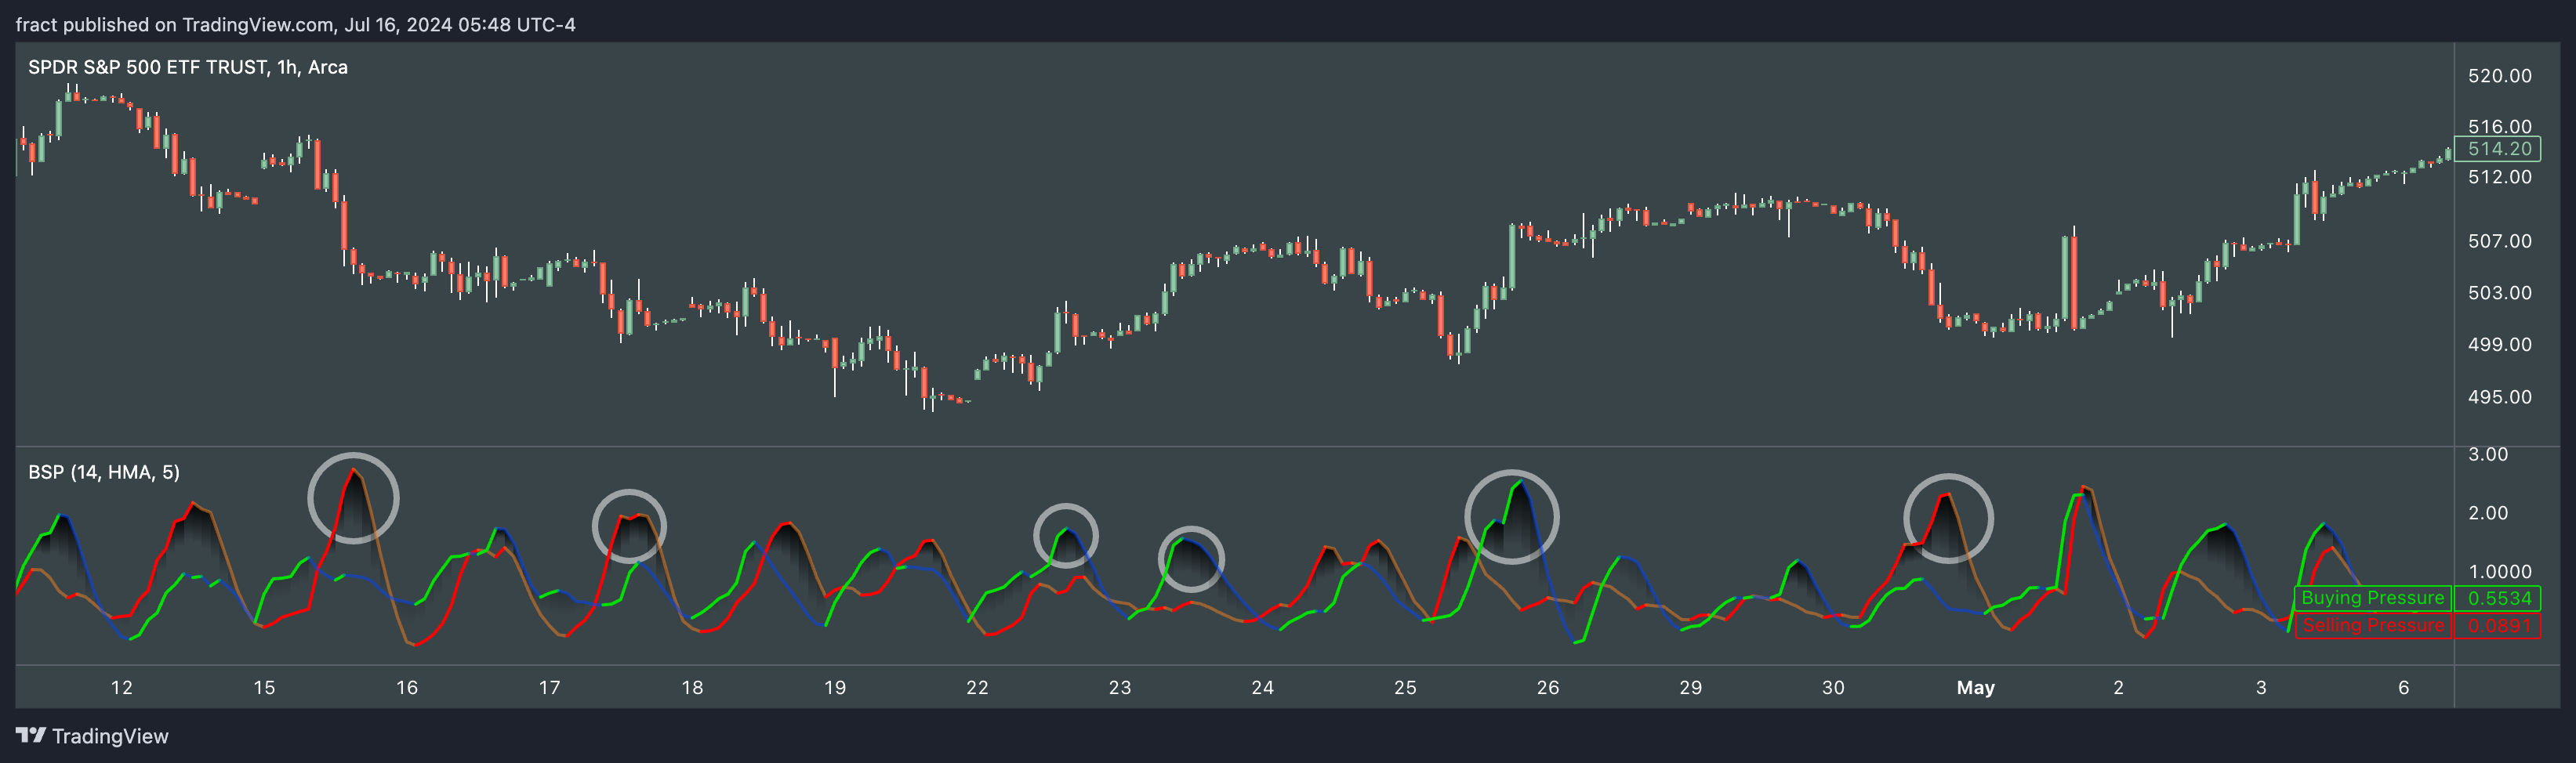Click the Buying Pressure label
Screen dimensions: 2576x763
point(2372,598)
